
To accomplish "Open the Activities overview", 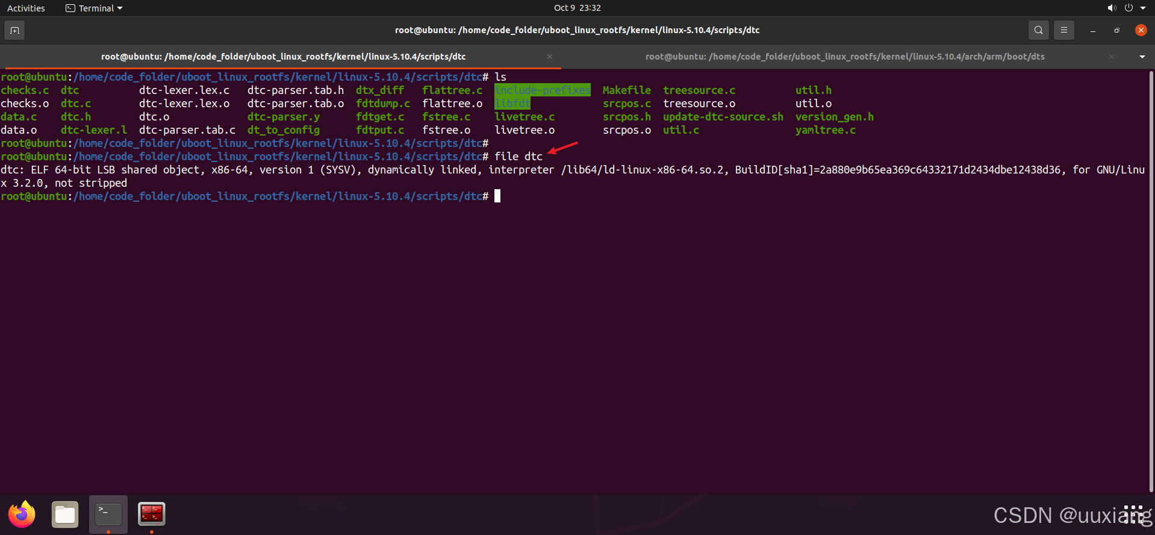I will [x=26, y=8].
